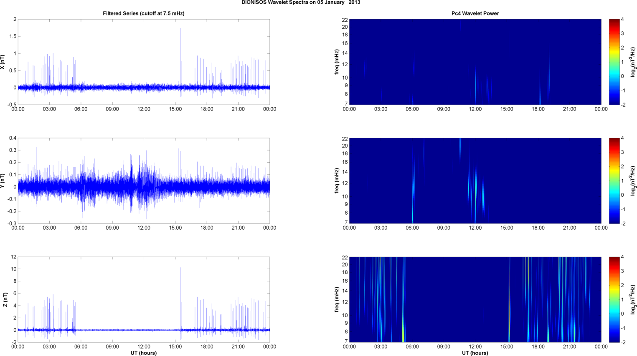
Task: Click 'freq (mHz)' label of the Y-component spectrogram
Action: [x=337, y=181]
